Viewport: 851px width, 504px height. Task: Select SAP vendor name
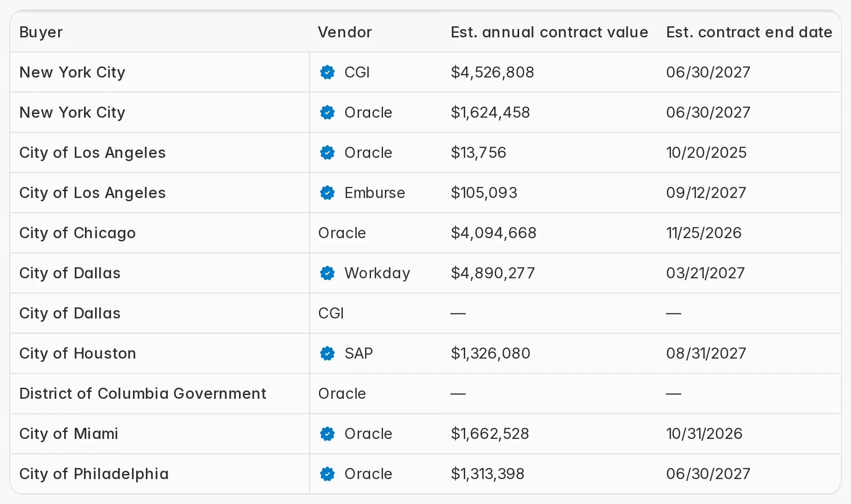[x=359, y=354]
